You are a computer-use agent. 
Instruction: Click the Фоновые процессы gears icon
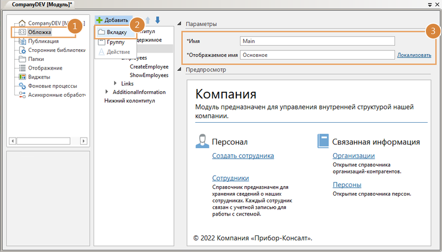[x=22, y=86]
